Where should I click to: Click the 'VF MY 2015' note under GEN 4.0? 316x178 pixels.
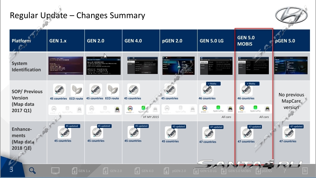pos(151,117)
